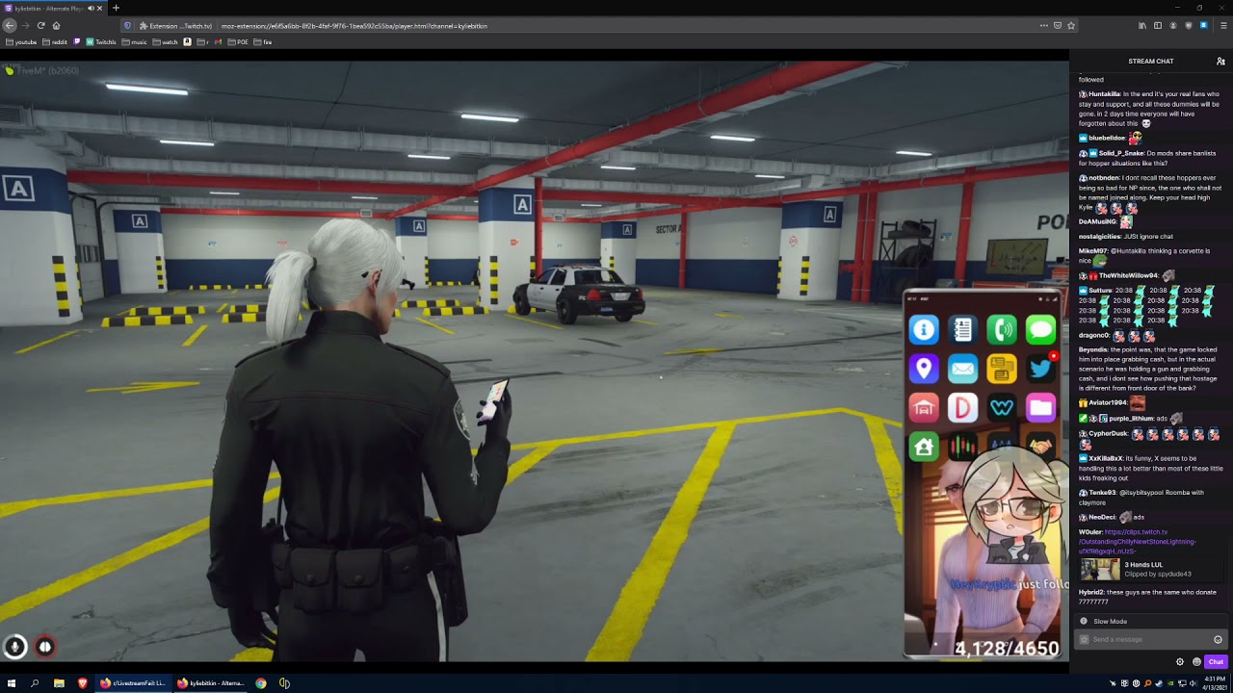
Task: Open the Firefox hamburger menu
Action: coord(1224,26)
